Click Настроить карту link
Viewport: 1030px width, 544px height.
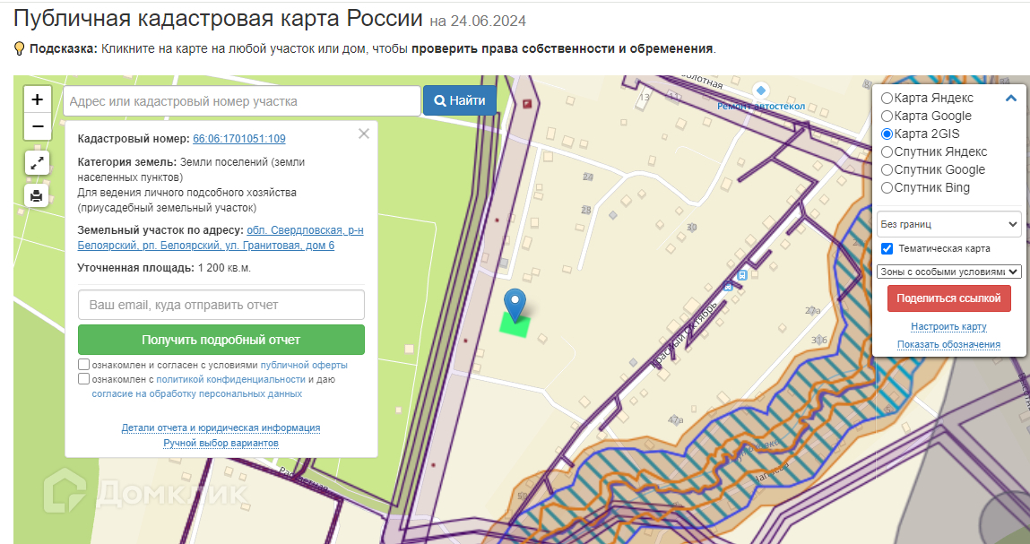[948, 326]
